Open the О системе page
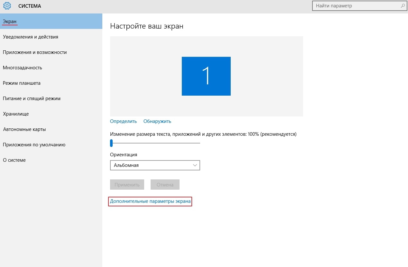The image size is (408, 267). point(14,160)
